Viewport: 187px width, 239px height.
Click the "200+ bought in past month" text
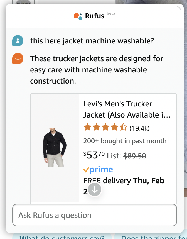[125, 141]
